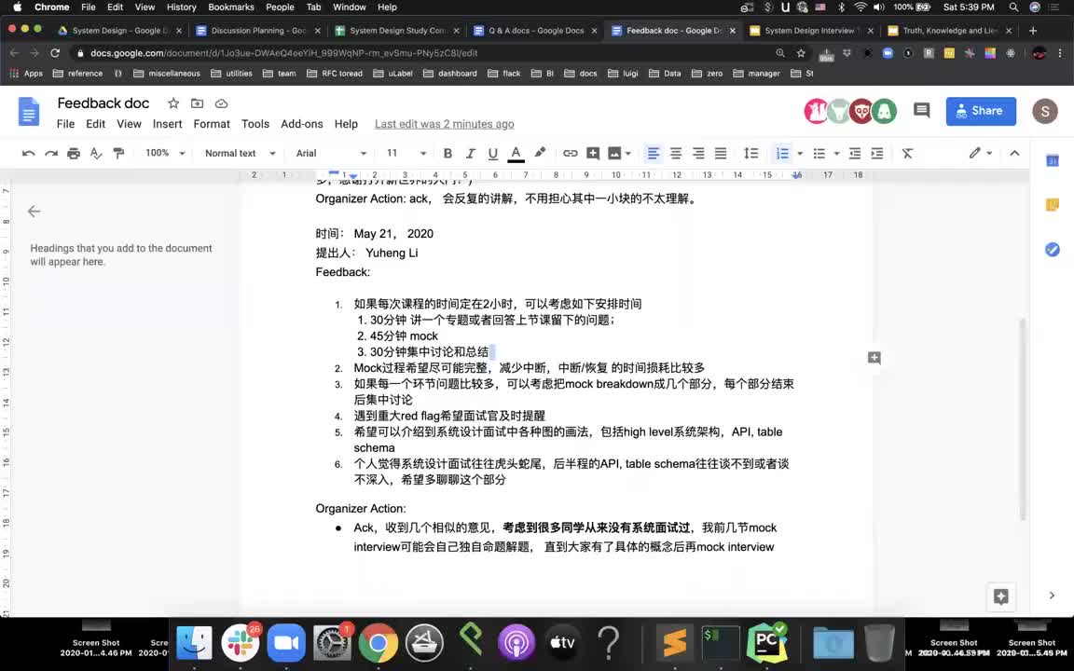Open the Slack app in the Dock
This screenshot has height=671, width=1074.
(x=241, y=644)
